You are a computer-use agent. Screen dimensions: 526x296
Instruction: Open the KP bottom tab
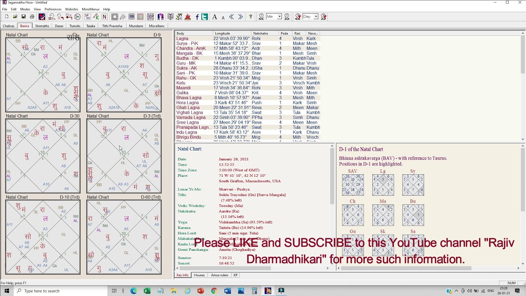(235, 275)
